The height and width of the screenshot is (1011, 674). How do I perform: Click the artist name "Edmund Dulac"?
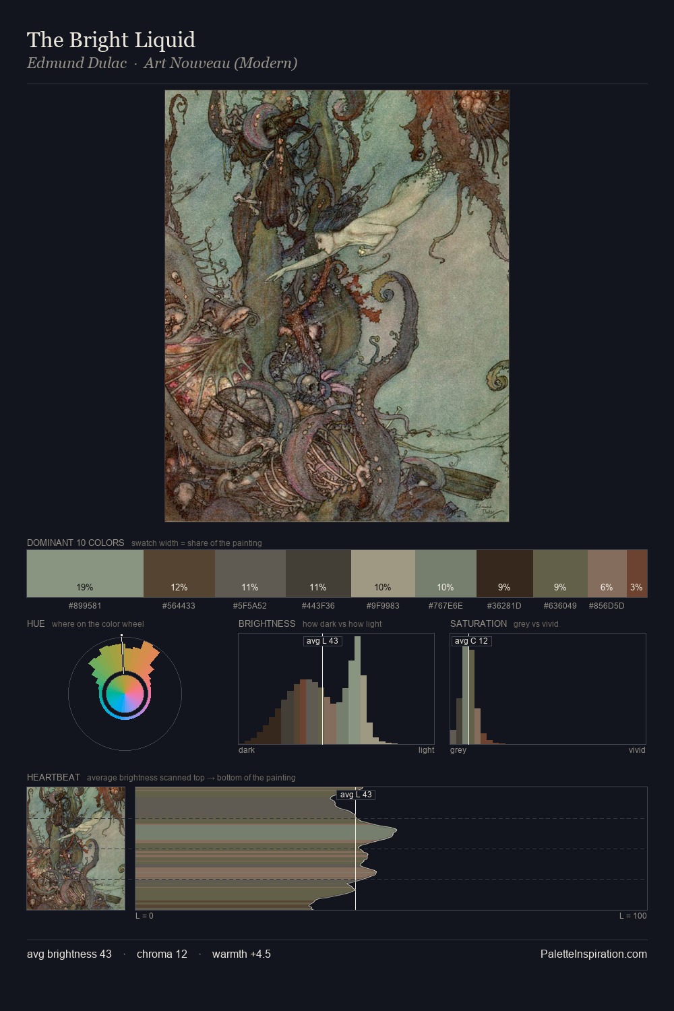click(x=77, y=63)
